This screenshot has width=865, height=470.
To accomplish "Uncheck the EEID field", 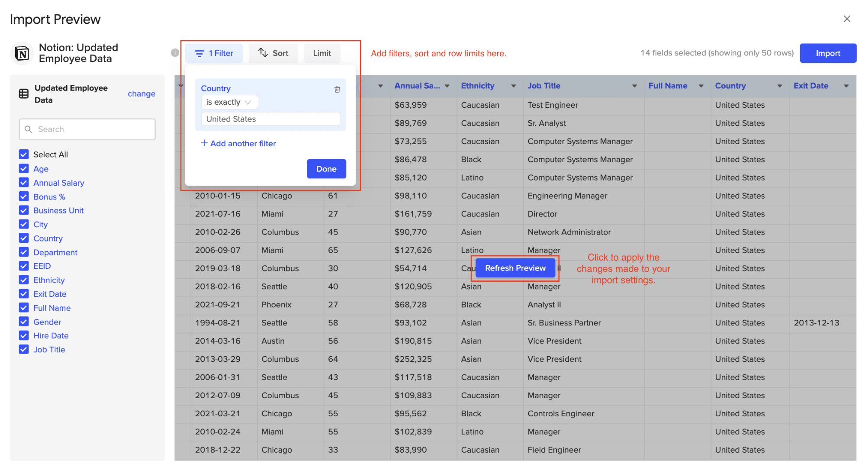I will click(x=24, y=266).
